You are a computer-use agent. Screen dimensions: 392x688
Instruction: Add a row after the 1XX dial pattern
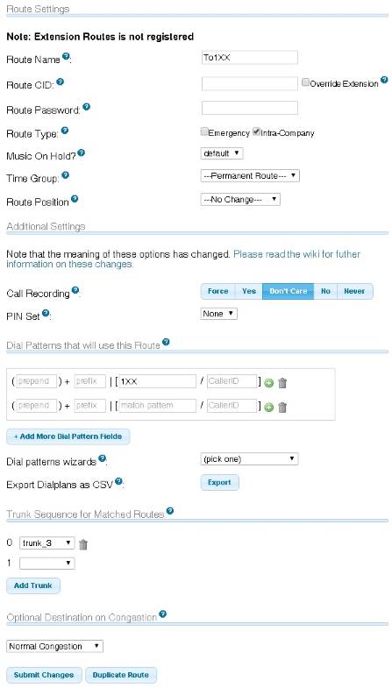point(269,383)
